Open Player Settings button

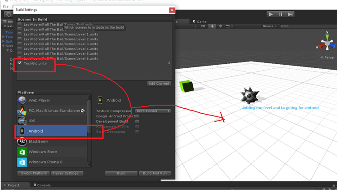pos(67,173)
